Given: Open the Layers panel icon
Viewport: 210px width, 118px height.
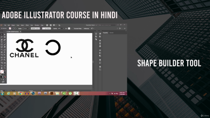Looking at the screenshot, I should (x=100, y=67).
